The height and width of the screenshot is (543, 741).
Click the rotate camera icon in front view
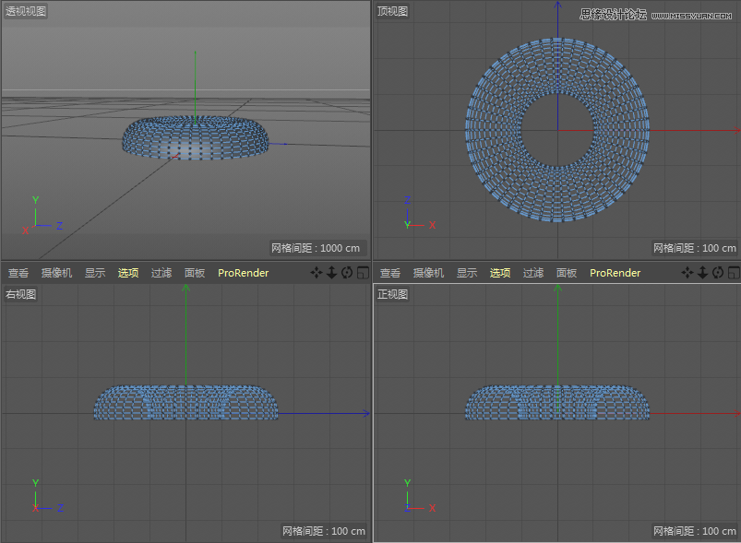pyautogui.click(x=718, y=273)
